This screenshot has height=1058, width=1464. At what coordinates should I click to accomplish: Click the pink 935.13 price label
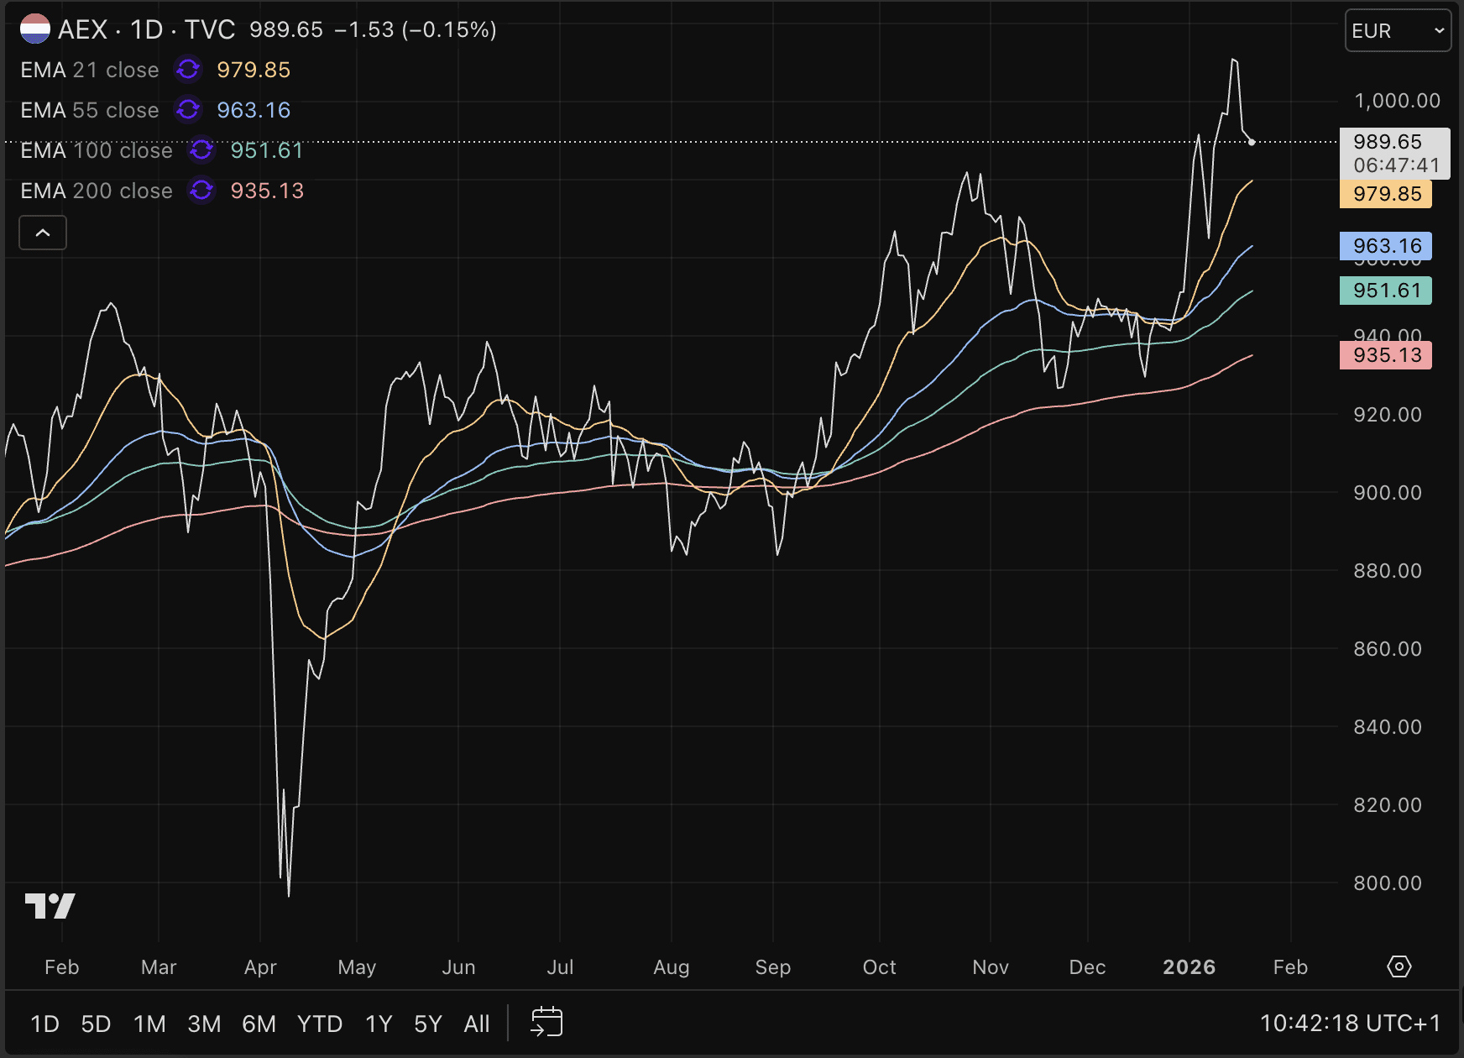click(x=1386, y=355)
